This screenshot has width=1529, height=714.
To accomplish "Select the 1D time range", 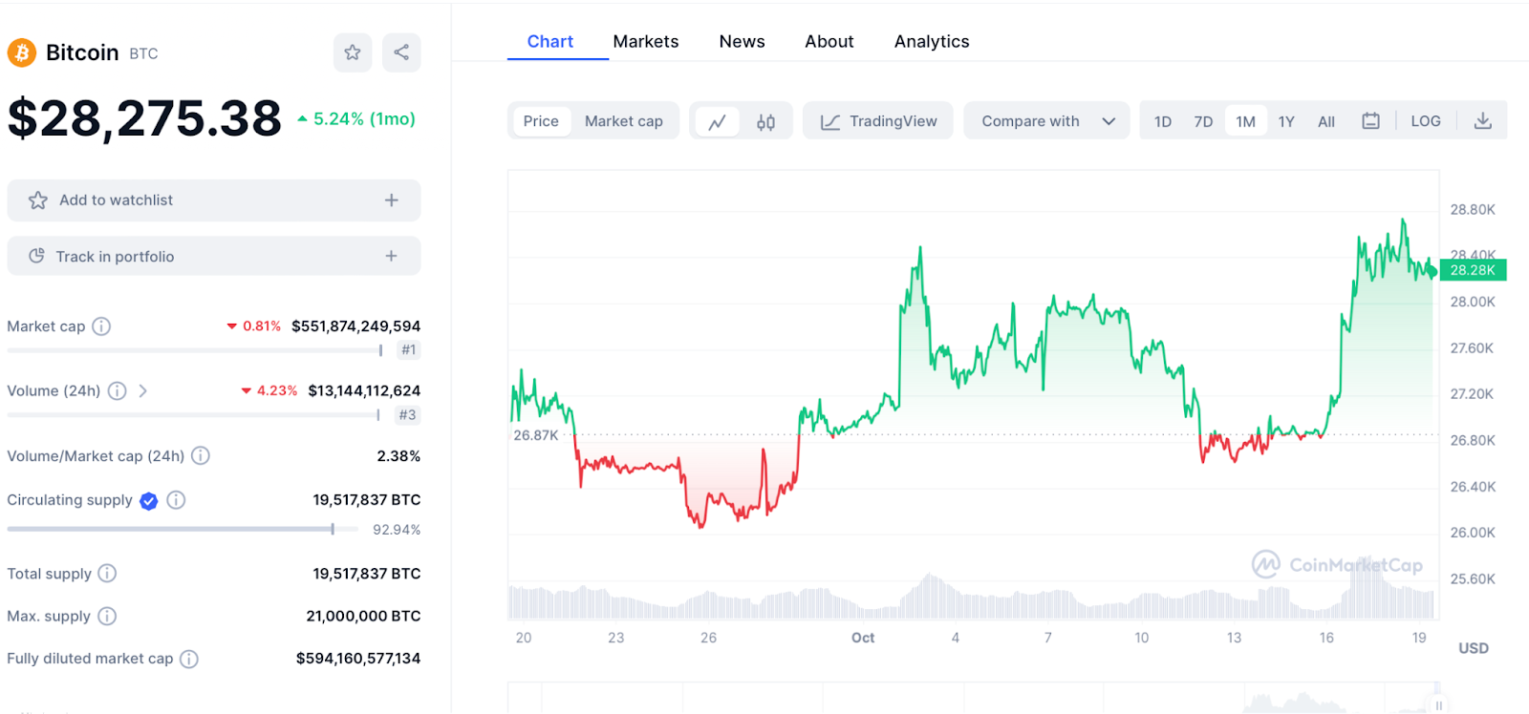I will pyautogui.click(x=1163, y=121).
